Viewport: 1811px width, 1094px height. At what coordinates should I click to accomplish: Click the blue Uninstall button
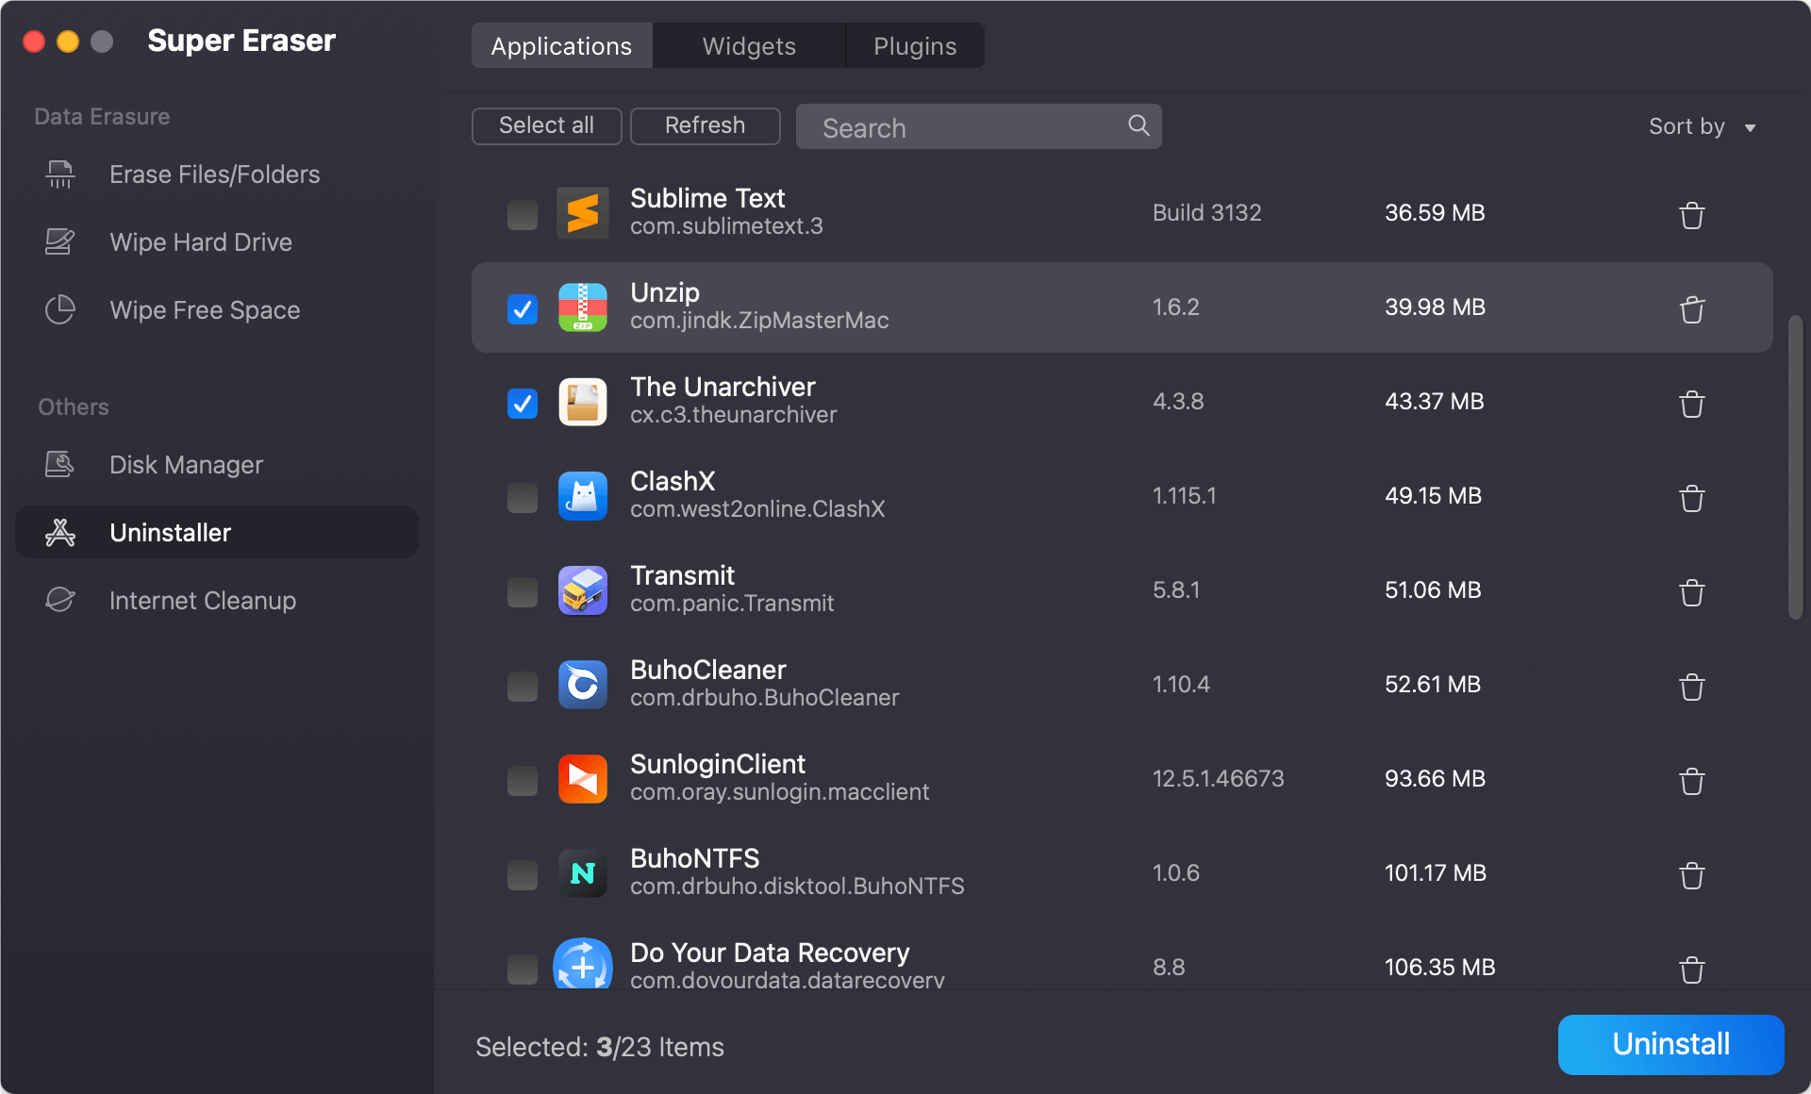click(1670, 1044)
